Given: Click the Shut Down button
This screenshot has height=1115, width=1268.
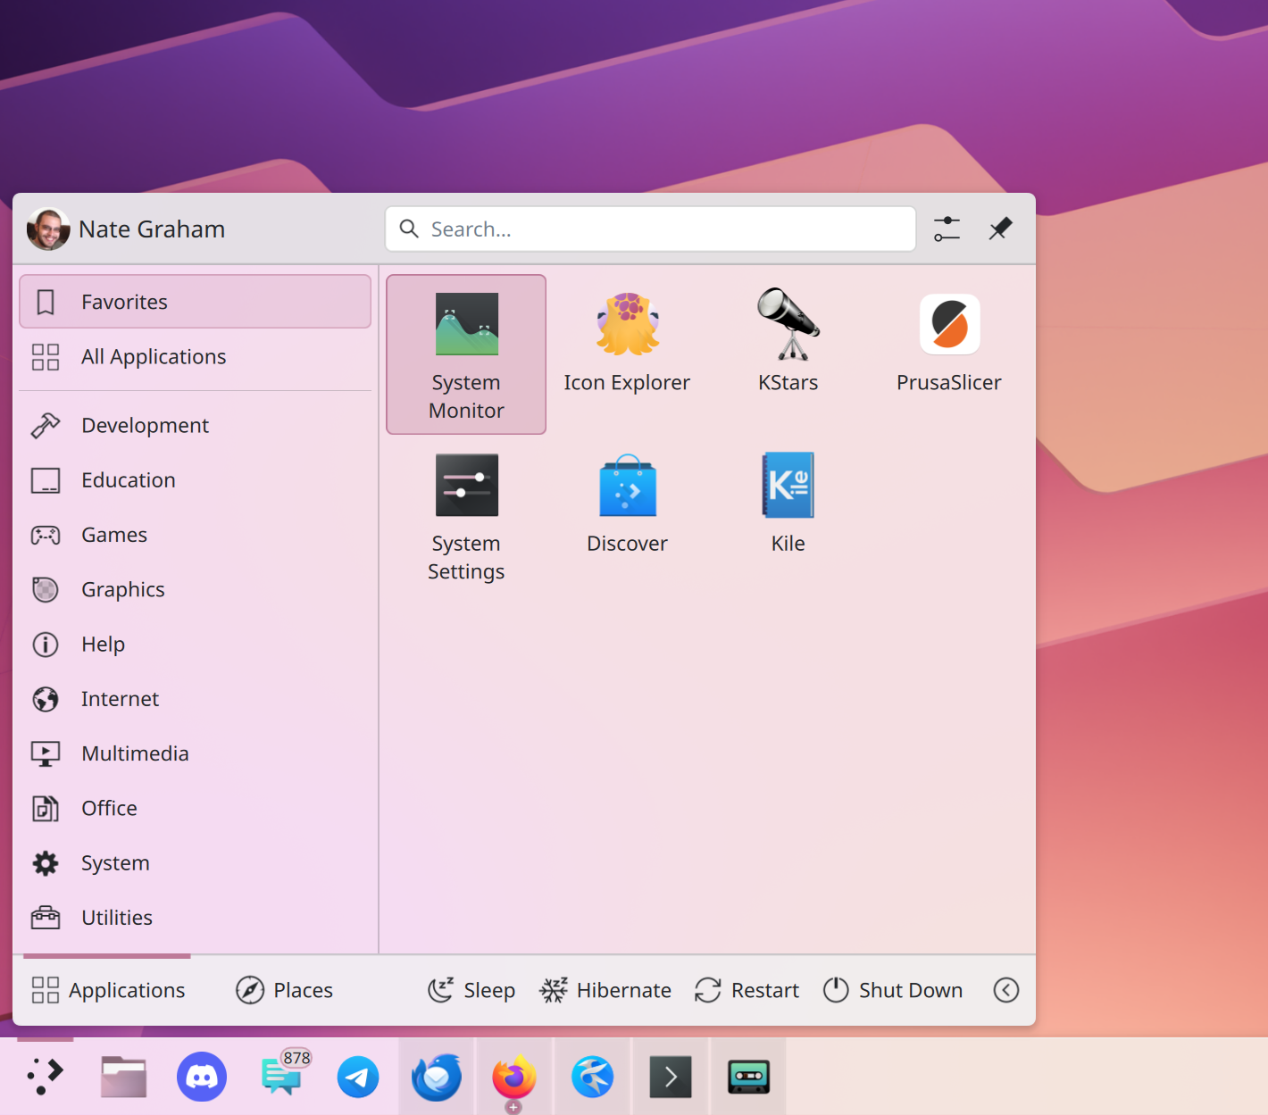Looking at the screenshot, I should coord(893,990).
